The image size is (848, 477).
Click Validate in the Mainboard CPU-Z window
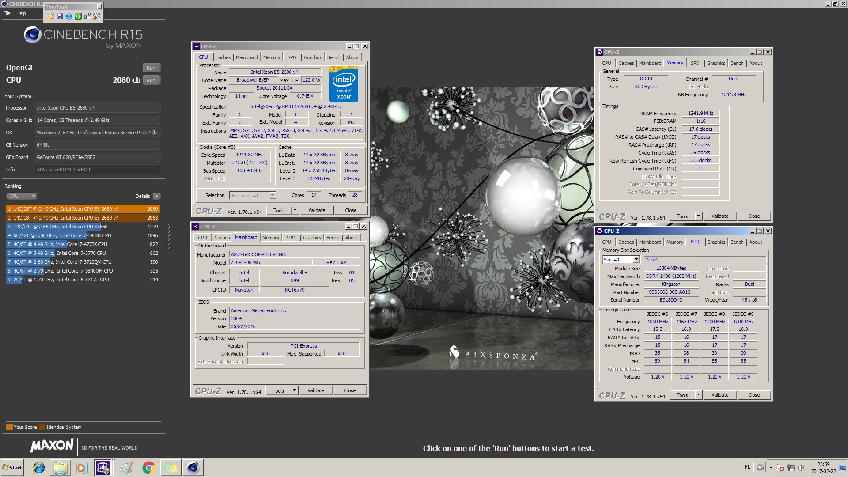(316, 390)
